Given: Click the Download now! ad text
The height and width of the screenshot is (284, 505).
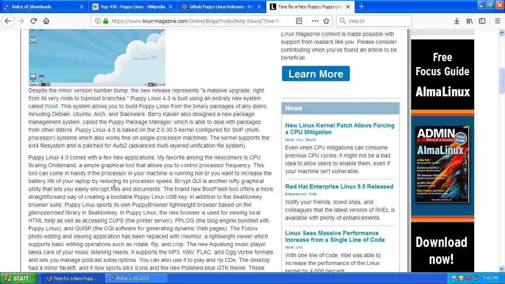Looking at the screenshot, I should click(x=441, y=250).
